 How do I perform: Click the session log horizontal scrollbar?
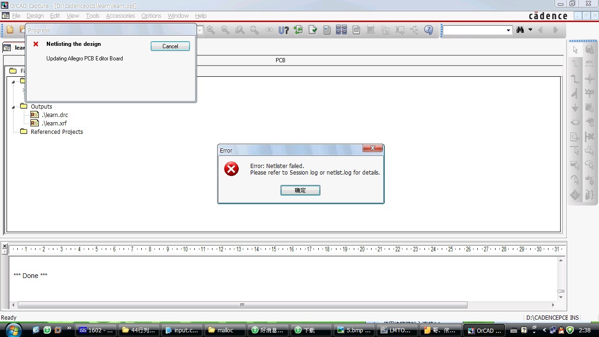(242, 305)
